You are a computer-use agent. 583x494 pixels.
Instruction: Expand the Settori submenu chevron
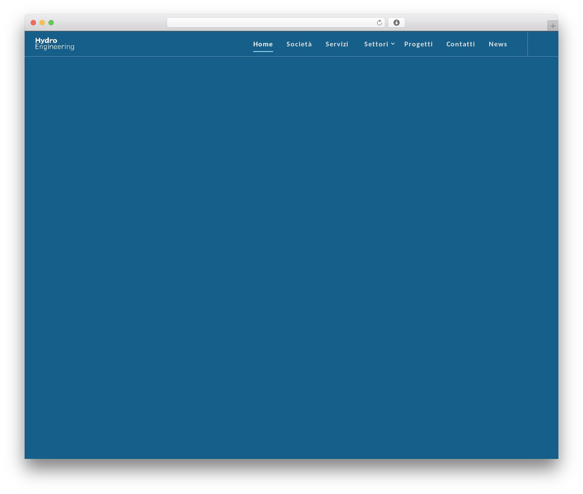point(393,44)
